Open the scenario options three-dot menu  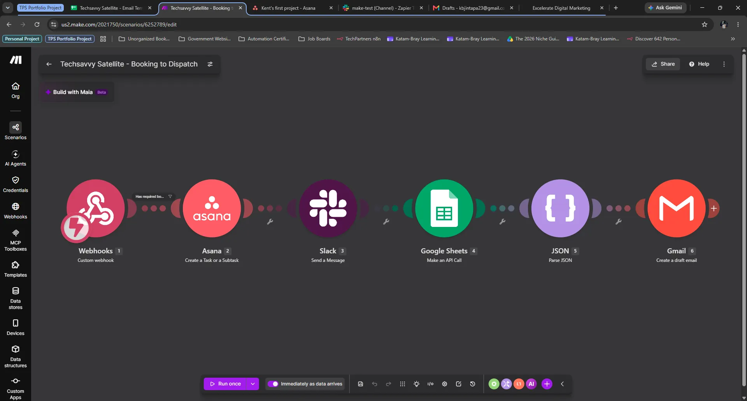724,64
